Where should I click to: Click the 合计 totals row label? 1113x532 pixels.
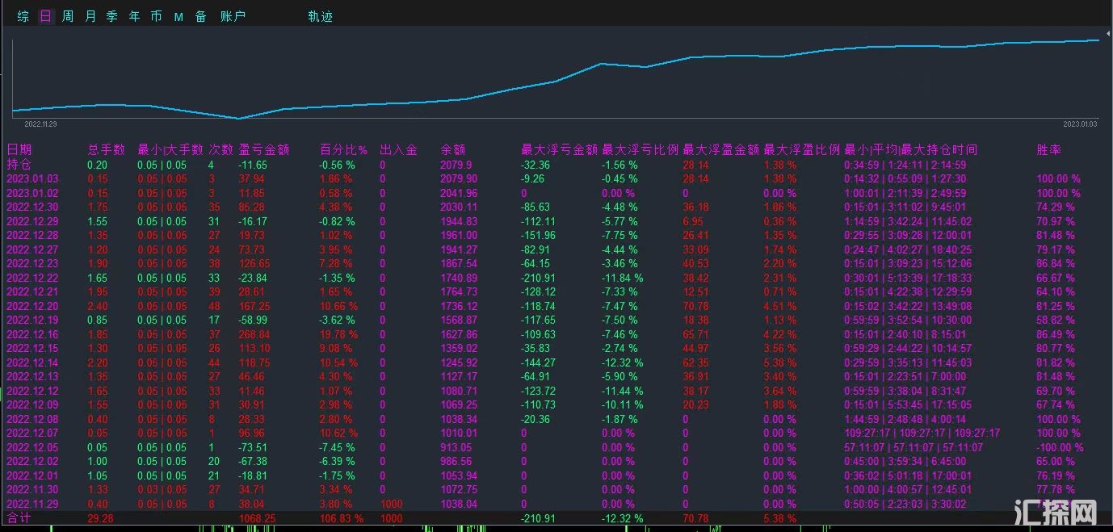[x=19, y=517]
